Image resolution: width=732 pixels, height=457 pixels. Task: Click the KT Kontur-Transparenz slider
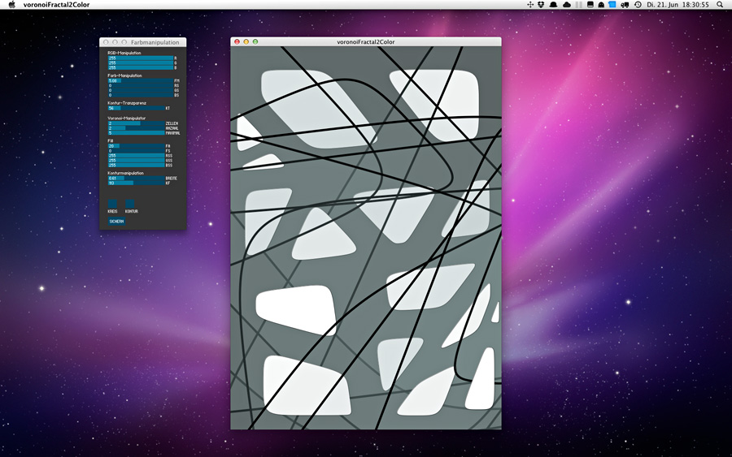(x=136, y=108)
